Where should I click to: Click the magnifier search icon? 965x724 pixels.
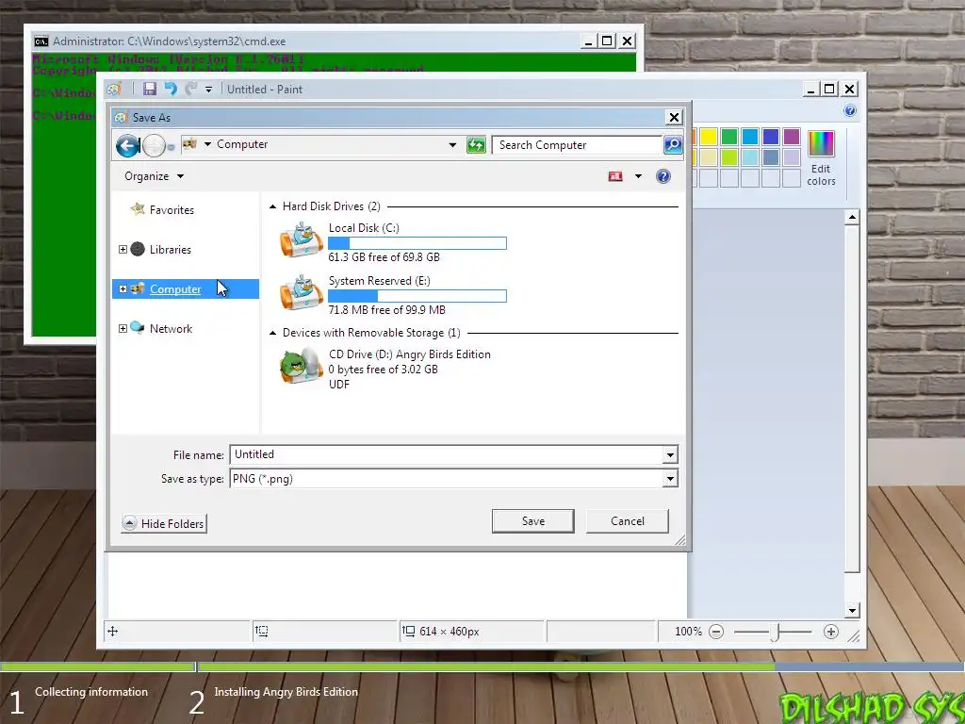tap(673, 145)
